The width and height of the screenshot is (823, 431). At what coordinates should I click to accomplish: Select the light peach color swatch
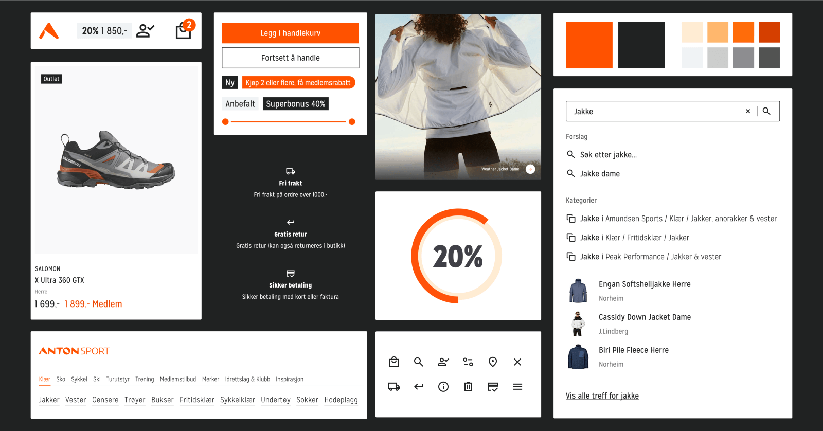pyautogui.click(x=692, y=32)
